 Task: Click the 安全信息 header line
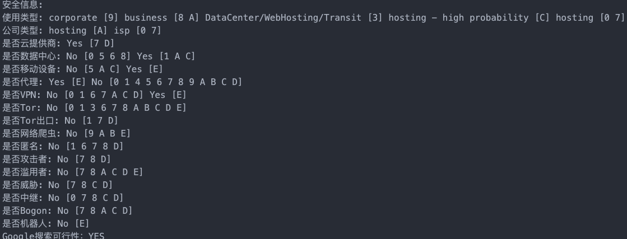(x=22, y=5)
